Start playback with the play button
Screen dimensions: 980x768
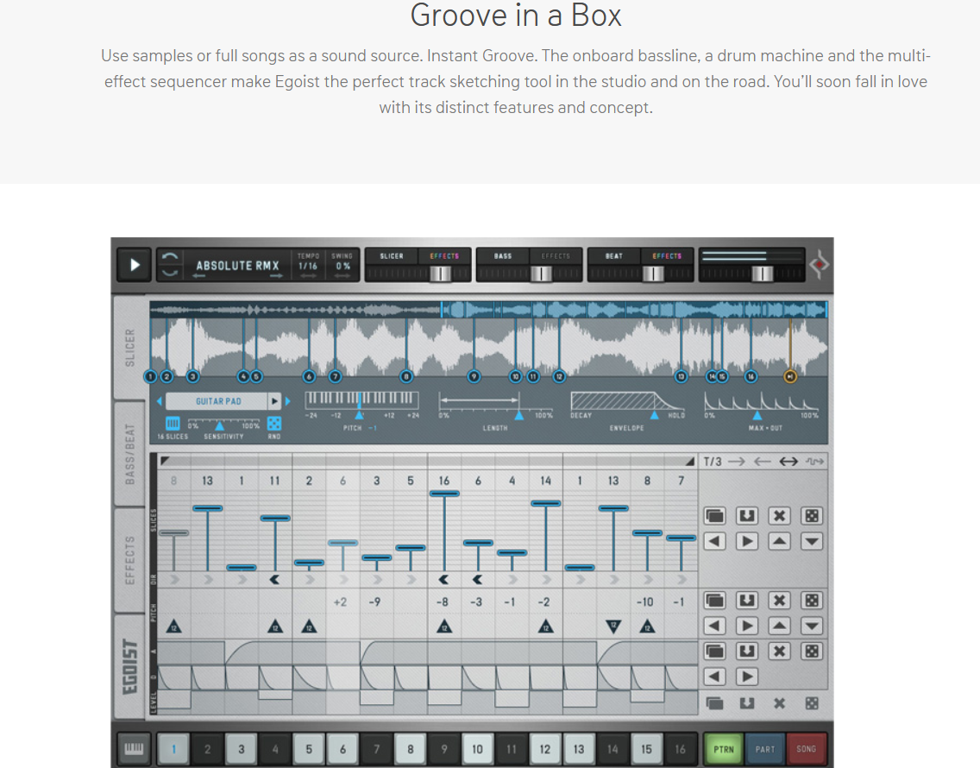pos(135,265)
